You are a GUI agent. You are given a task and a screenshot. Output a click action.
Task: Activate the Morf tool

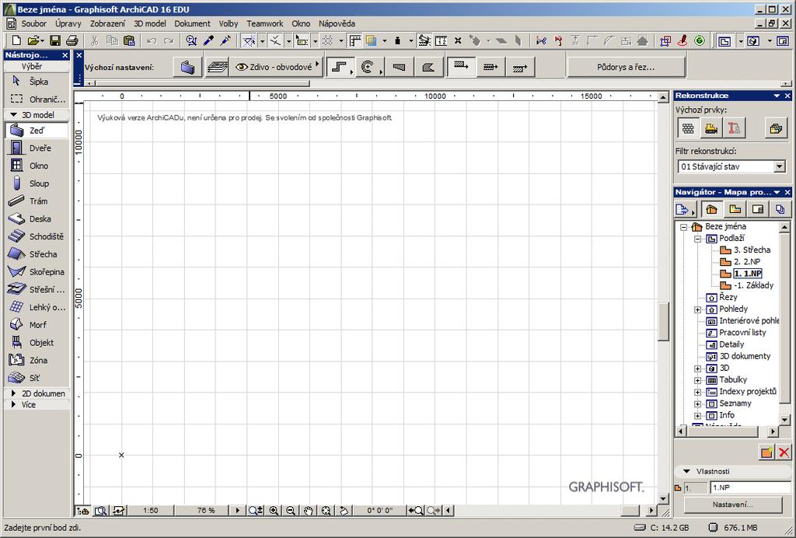click(x=36, y=325)
